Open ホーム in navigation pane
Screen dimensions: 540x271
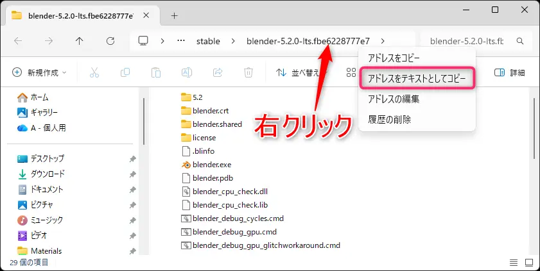33,97
